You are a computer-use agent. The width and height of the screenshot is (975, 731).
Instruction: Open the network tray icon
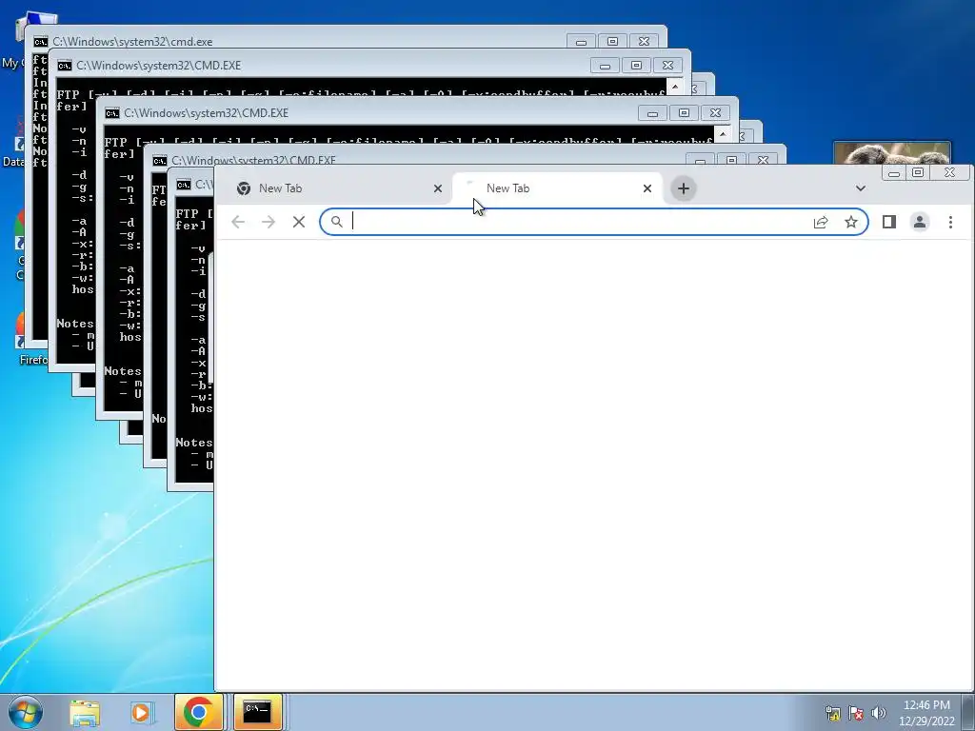832,713
